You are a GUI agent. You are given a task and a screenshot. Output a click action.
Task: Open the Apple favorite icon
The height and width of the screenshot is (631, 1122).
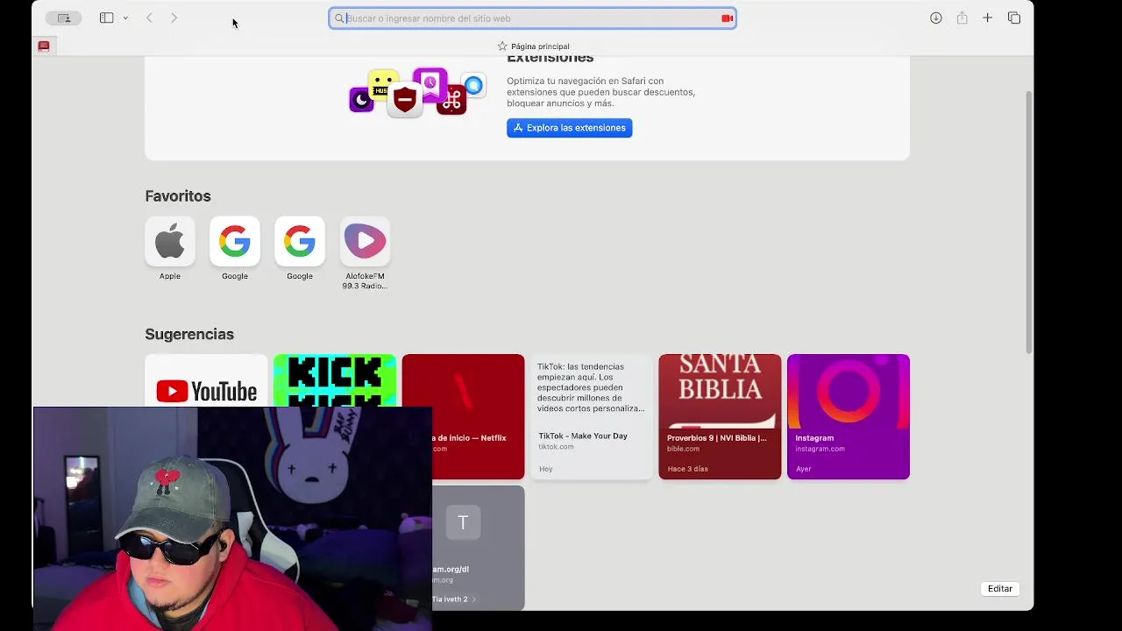click(170, 241)
